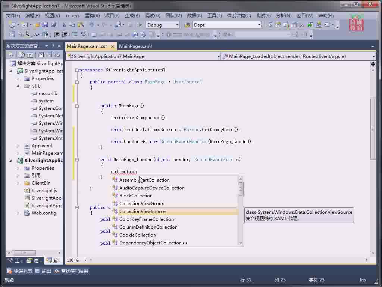The width and height of the screenshot is (382, 287).
Task: Expand the App.xaml tree node
Action: tap(18, 146)
